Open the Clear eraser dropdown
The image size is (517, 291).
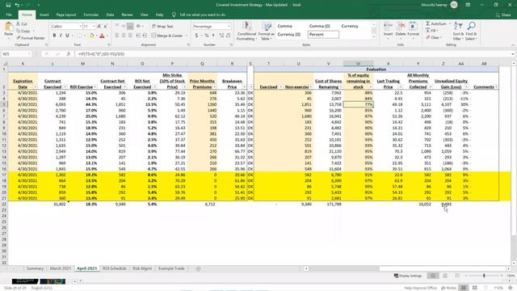click(434, 38)
